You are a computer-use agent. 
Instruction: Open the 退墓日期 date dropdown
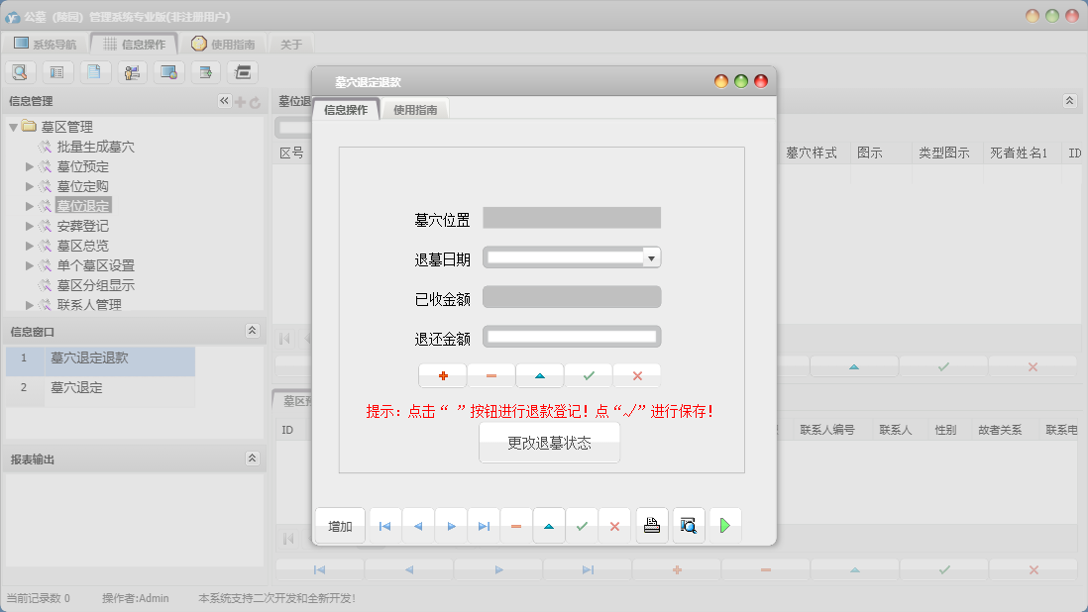click(652, 256)
